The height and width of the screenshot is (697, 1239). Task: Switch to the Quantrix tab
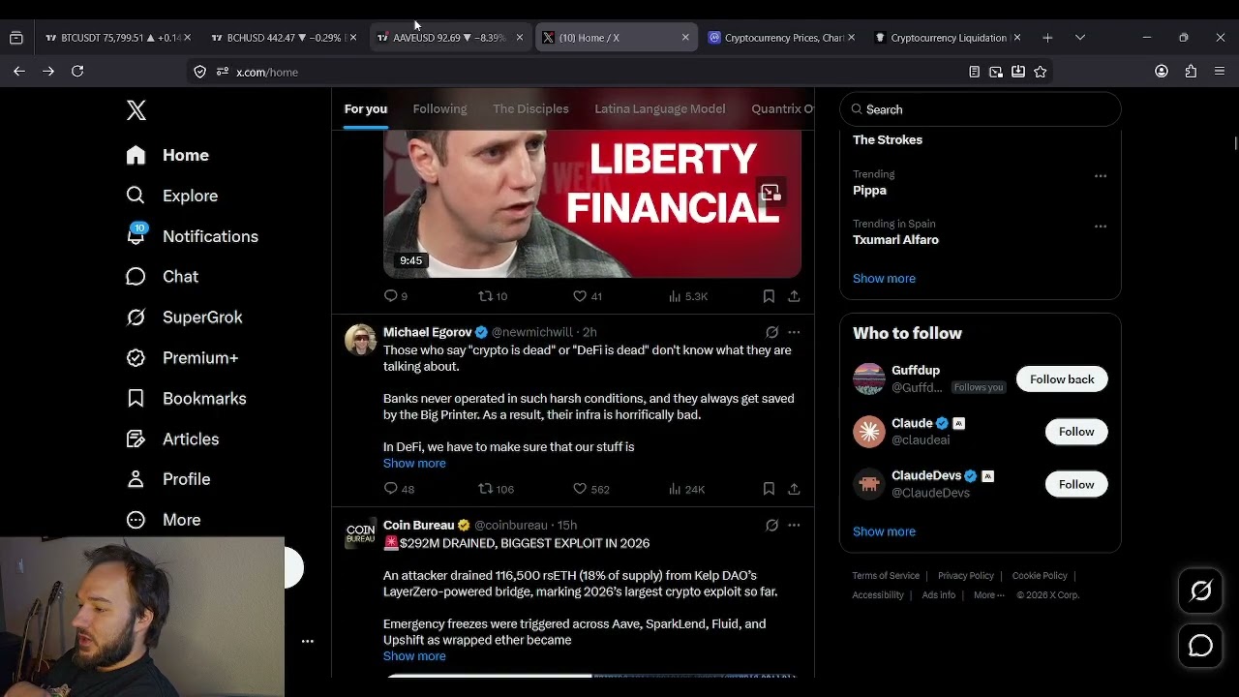point(782,109)
